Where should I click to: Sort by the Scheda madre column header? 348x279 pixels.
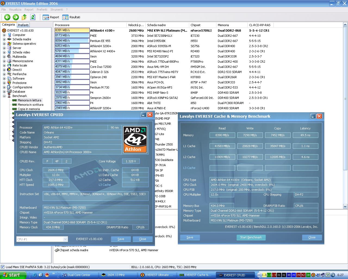167,25
